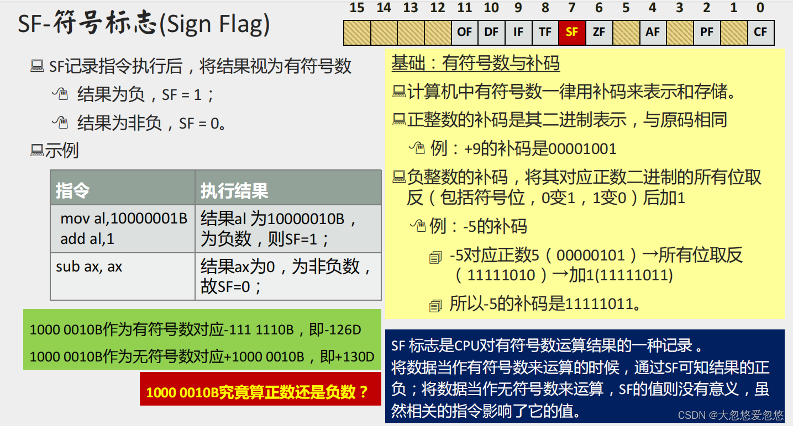Screen dimensions: 793x426
Task: Select the DF cell in the flag register
Action: click(491, 33)
